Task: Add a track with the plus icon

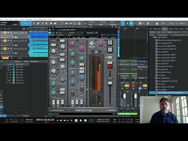Action: (x=27, y=29)
